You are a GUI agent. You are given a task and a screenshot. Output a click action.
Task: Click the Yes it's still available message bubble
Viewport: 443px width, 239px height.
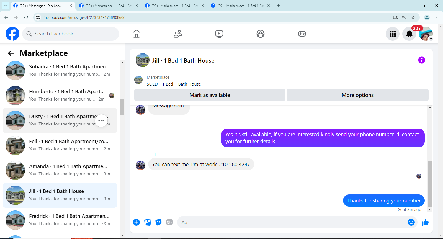point(323,138)
